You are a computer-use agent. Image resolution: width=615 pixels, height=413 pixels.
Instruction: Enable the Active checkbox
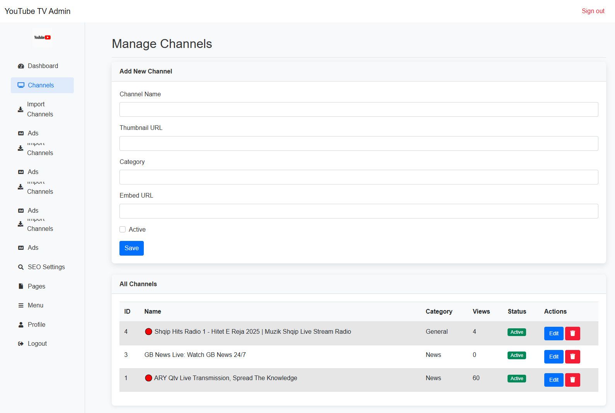pyautogui.click(x=123, y=230)
